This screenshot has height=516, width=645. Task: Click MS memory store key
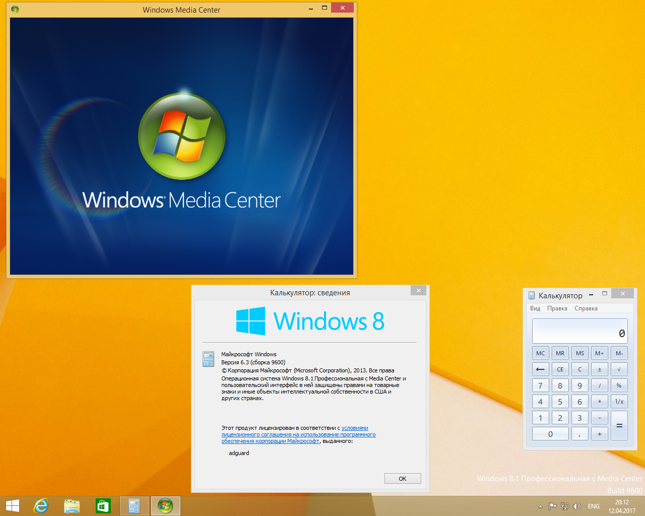[580, 353]
